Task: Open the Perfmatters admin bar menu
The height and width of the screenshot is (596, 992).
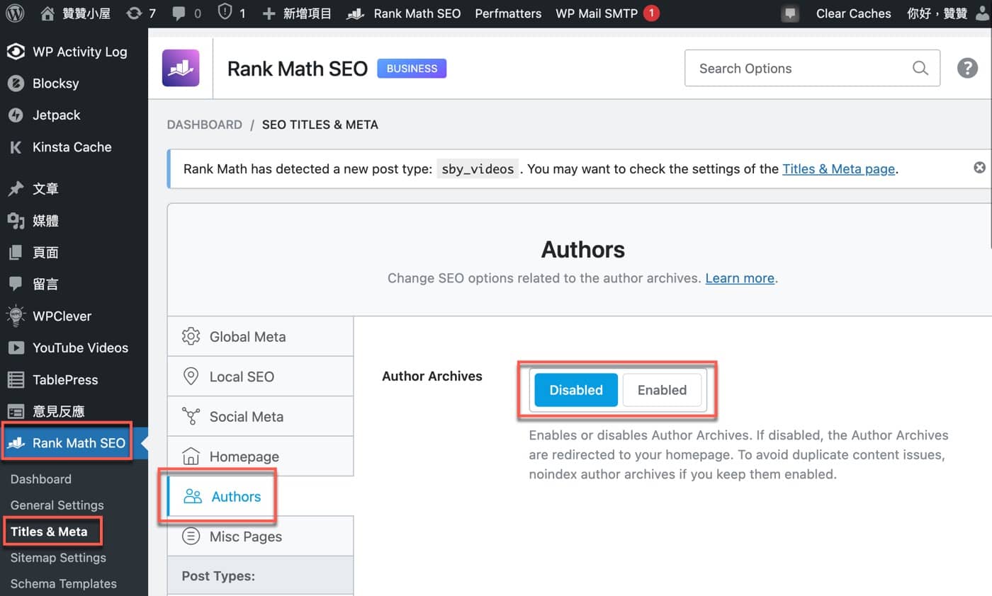Action: [x=508, y=13]
